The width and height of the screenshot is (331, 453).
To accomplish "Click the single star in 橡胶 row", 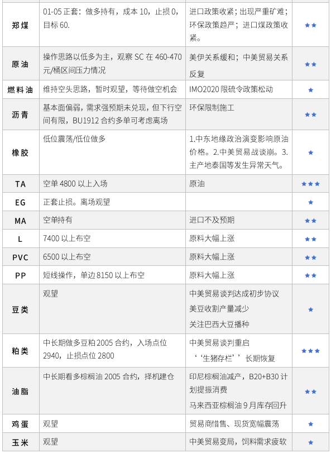I will [x=310, y=152].
